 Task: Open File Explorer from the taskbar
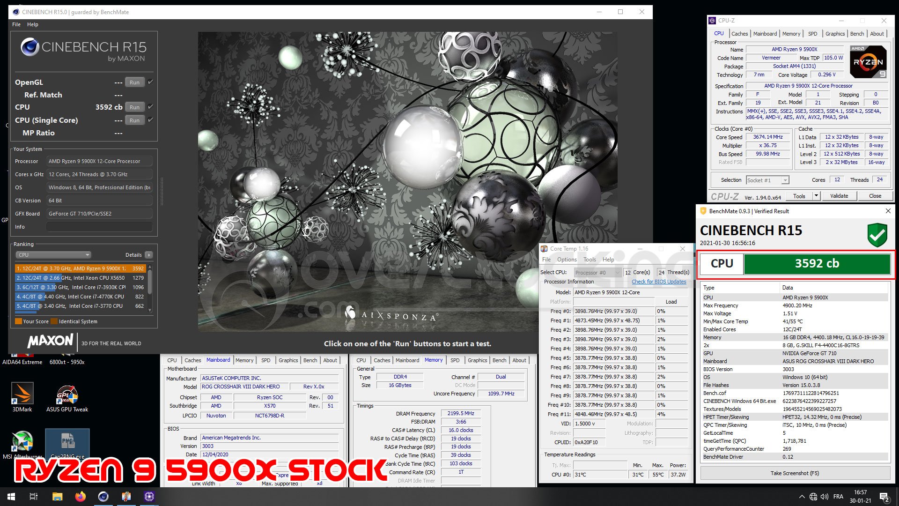[57, 497]
